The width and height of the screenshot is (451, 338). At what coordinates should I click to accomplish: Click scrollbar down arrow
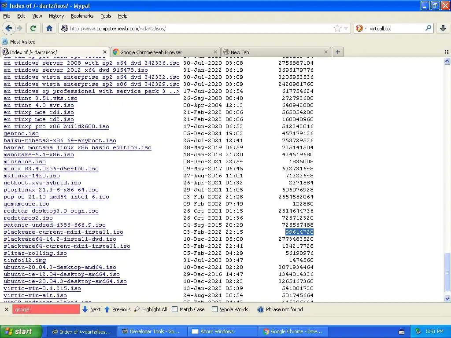(x=447, y=299)
